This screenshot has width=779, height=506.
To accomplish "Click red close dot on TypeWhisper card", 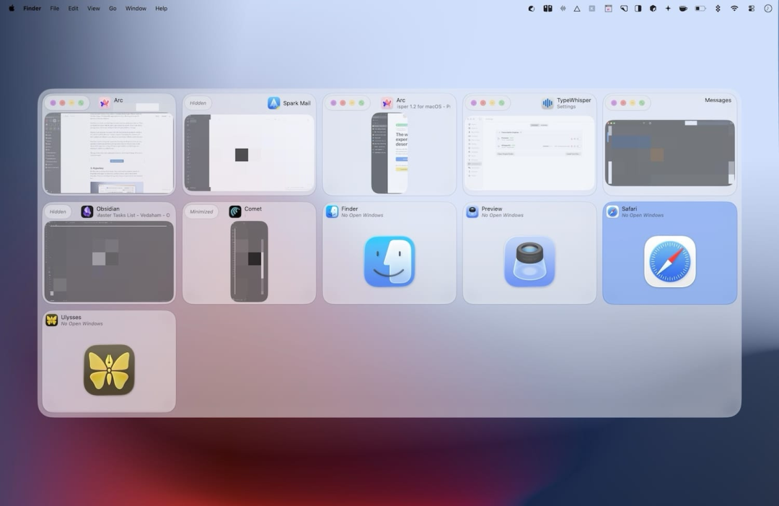I will 483,103.
